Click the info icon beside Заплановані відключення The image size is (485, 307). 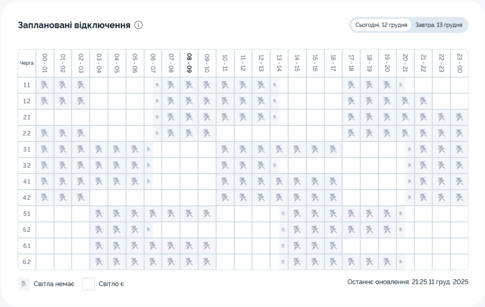(x=138, y=25)
